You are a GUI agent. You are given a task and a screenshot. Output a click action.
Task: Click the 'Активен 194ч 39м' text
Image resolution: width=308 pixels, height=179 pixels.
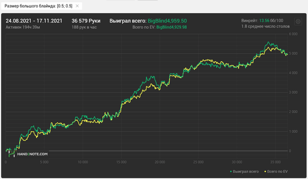(x=23, y=27)
